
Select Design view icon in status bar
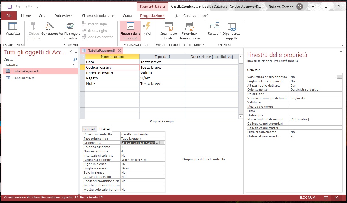pyautogui.click(x=337, y=197)
